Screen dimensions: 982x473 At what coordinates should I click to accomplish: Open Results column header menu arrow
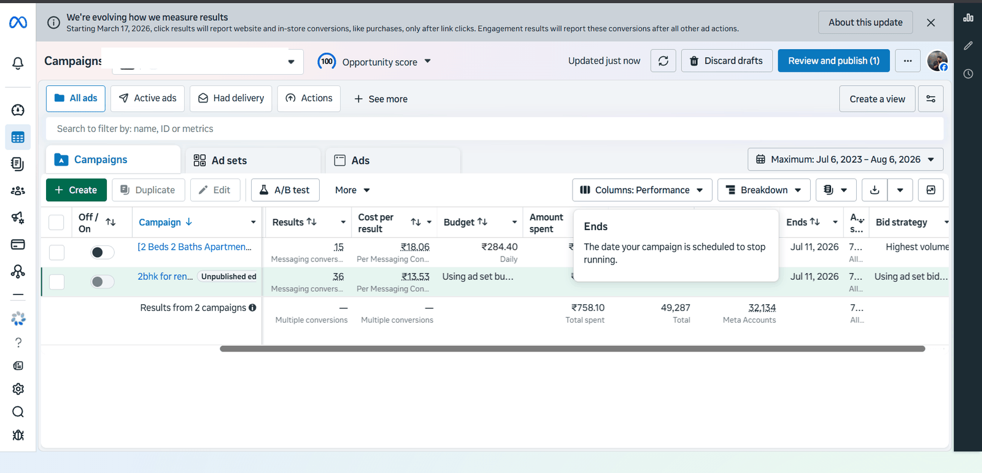[343, 222]
